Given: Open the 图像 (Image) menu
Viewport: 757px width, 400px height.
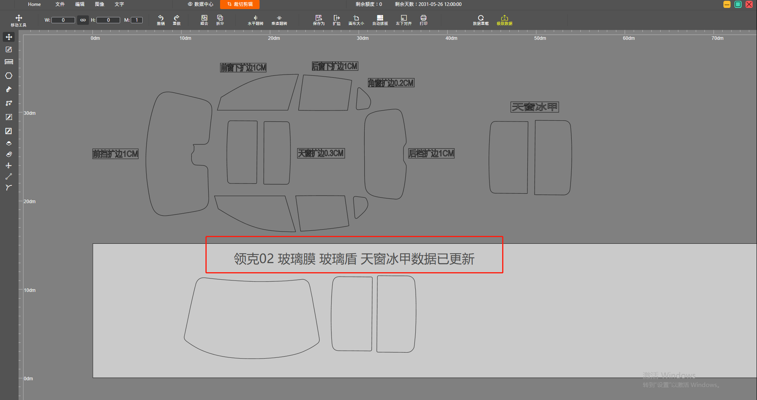Looking at the screenshot, I should [100, 4].
